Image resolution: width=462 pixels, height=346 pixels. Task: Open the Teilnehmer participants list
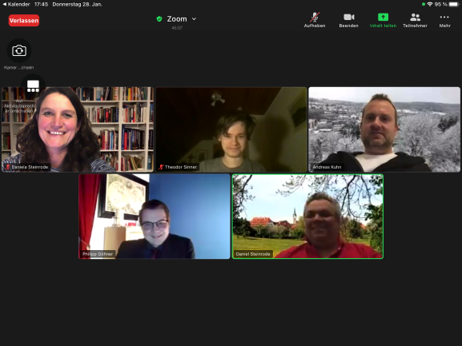(415, 20)
